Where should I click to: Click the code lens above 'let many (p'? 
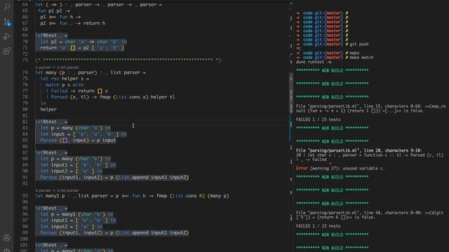pos(57,67)
